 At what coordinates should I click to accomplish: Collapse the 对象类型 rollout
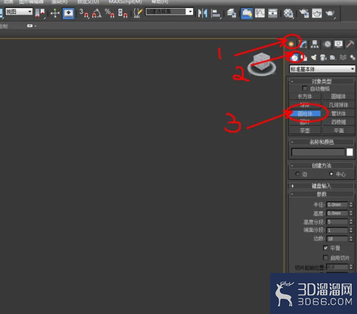click(321, 82)
